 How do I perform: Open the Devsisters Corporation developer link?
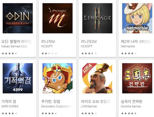coord(56,106)
